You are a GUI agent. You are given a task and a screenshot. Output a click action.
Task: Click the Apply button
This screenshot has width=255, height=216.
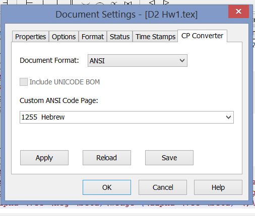(44, 158)
